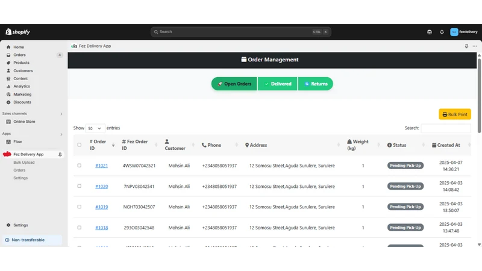Open the three-dot app options menu
This screenshot has width=482, height=271.
(x=475, y=46)
